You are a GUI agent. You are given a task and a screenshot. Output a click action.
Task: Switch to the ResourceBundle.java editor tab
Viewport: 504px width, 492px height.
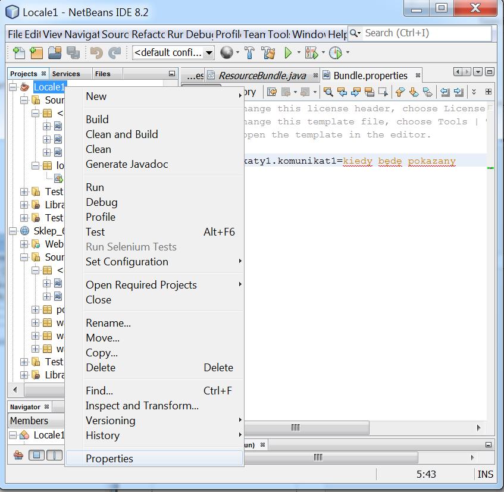point(262,76)
